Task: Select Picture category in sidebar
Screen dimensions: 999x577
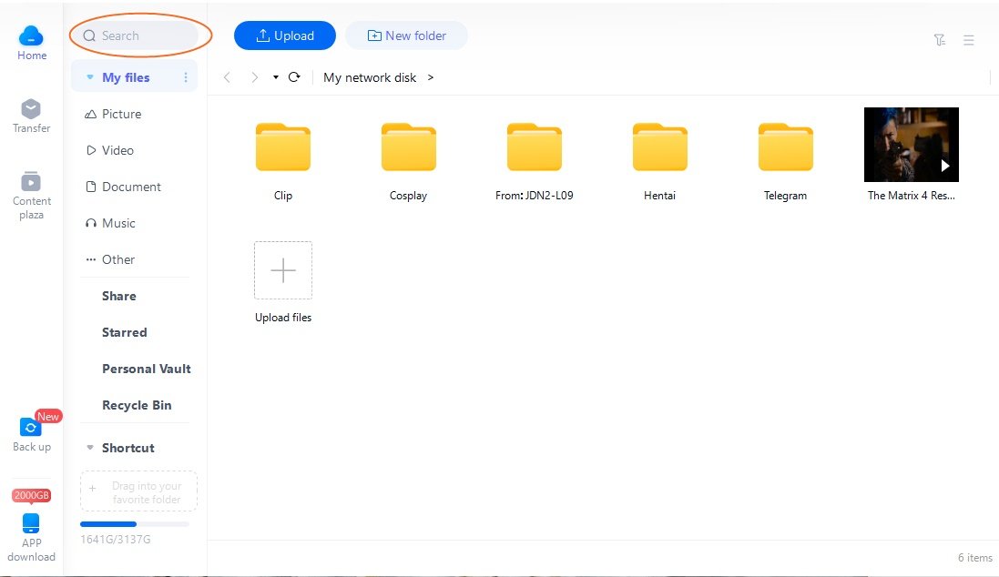Action: [x=121, y=114]
